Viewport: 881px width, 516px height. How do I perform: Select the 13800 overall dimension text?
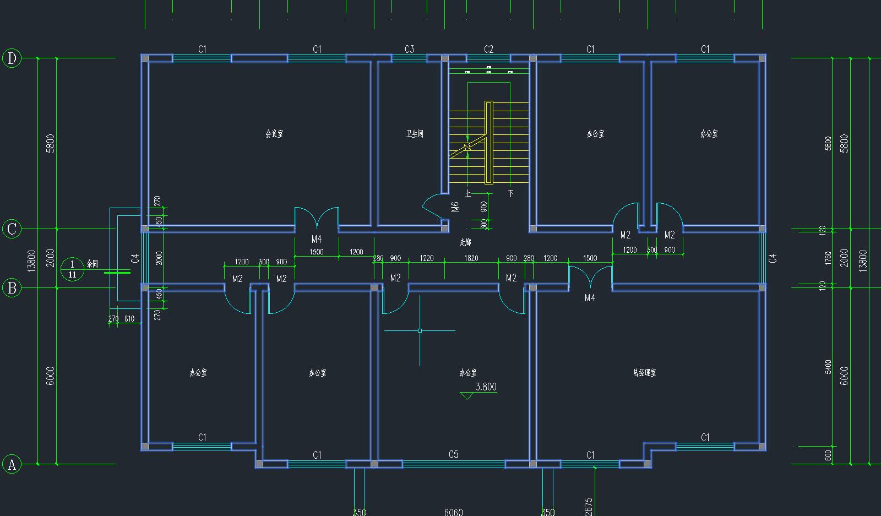[32, 260]
